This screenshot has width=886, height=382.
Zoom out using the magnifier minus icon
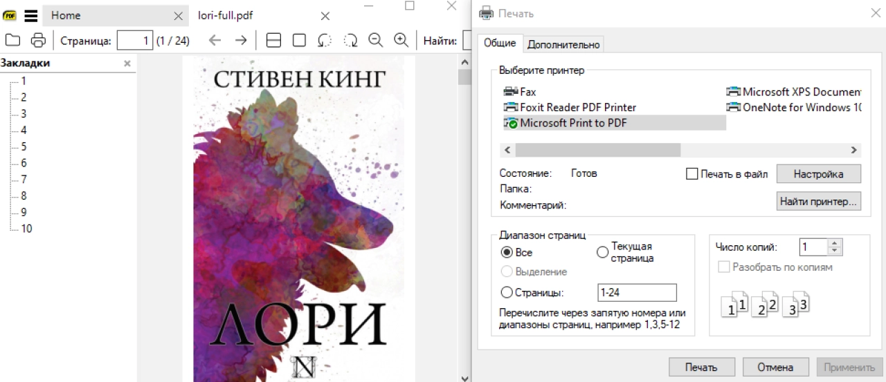pos(376,40)
